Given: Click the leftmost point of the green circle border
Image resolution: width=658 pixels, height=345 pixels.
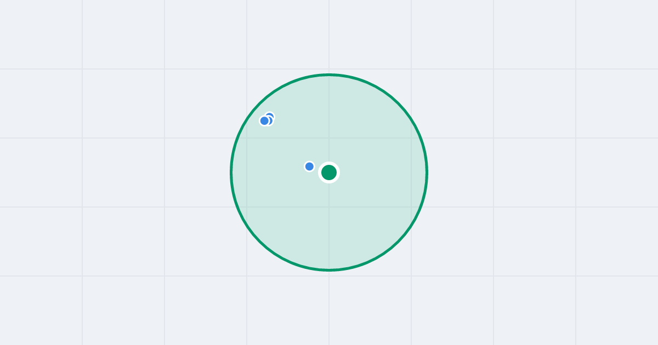Looking at the screenshot, I should pyautogui.click(x=231, y=173).
